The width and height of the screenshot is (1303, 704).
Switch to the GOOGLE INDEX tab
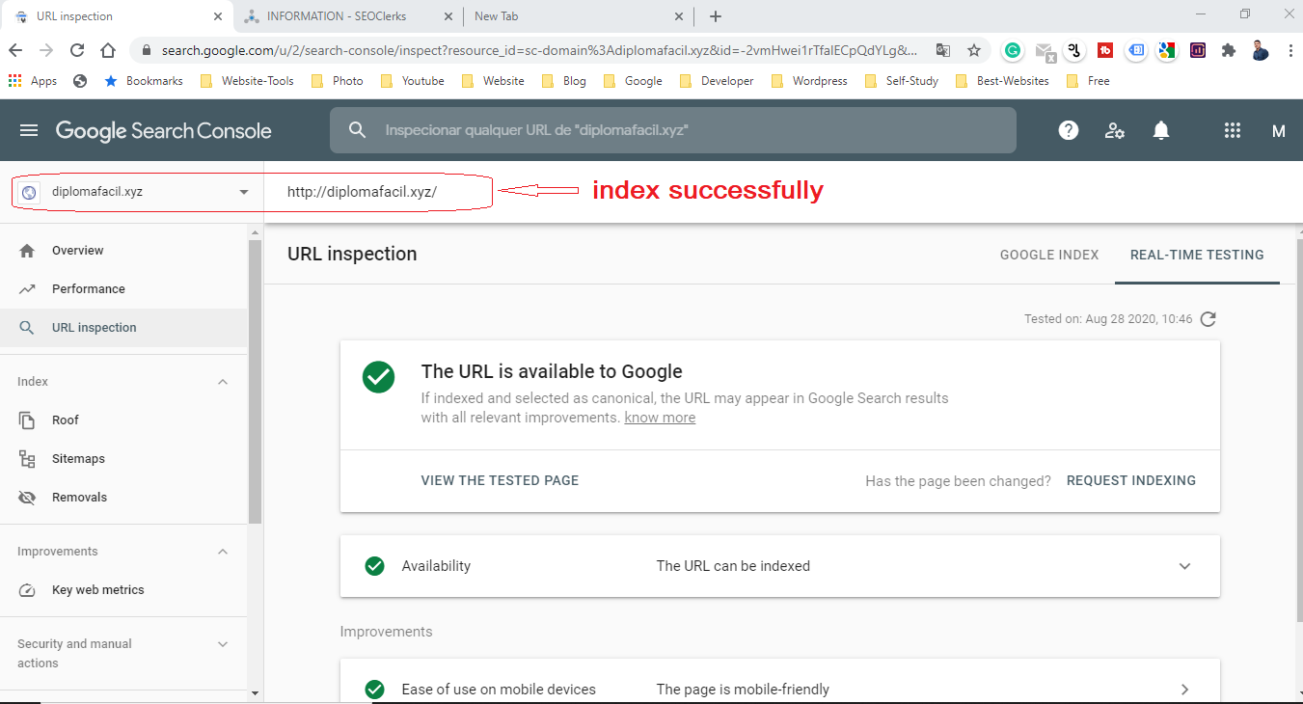(x=1049, y=255)
